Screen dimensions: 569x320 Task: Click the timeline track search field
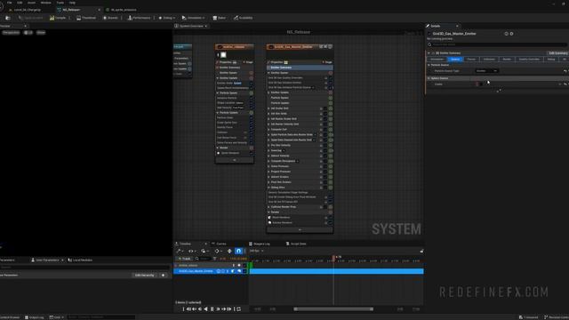click(204, 259)
